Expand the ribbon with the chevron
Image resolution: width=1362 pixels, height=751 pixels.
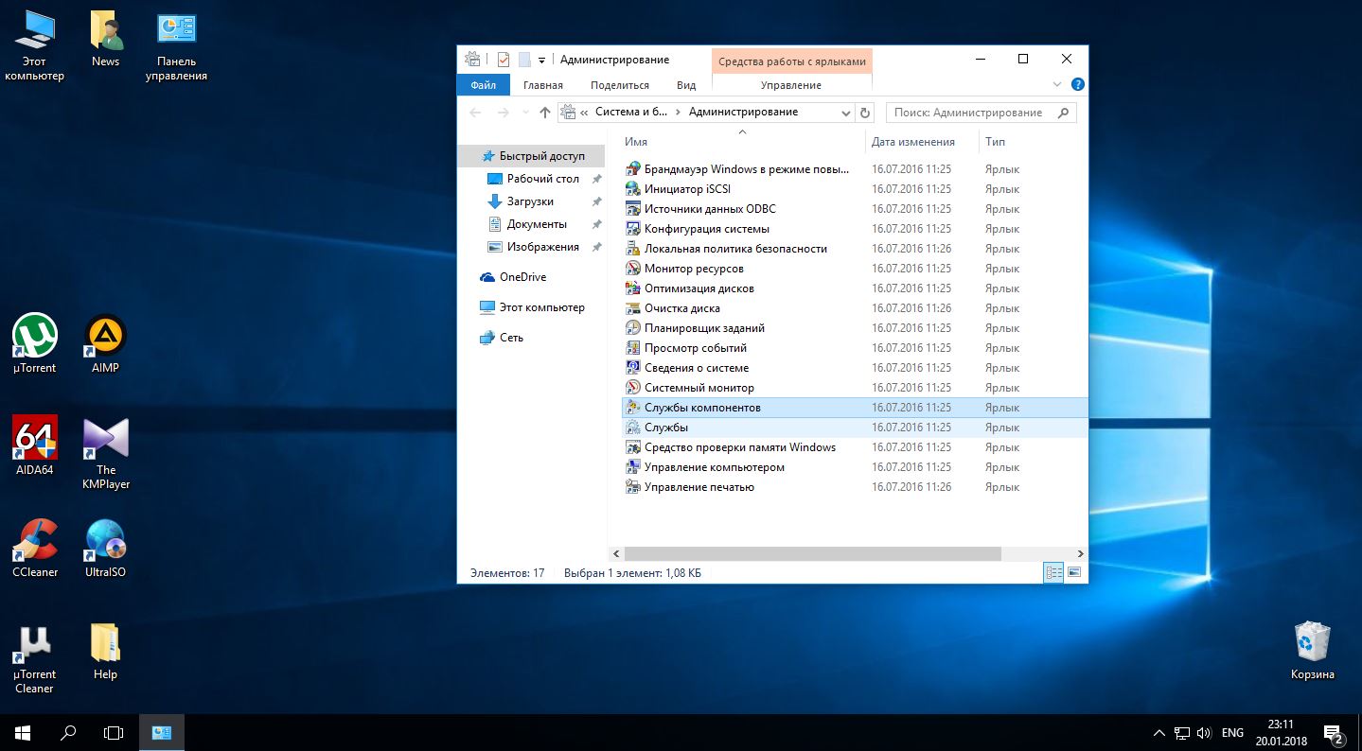click(1058, 85)
